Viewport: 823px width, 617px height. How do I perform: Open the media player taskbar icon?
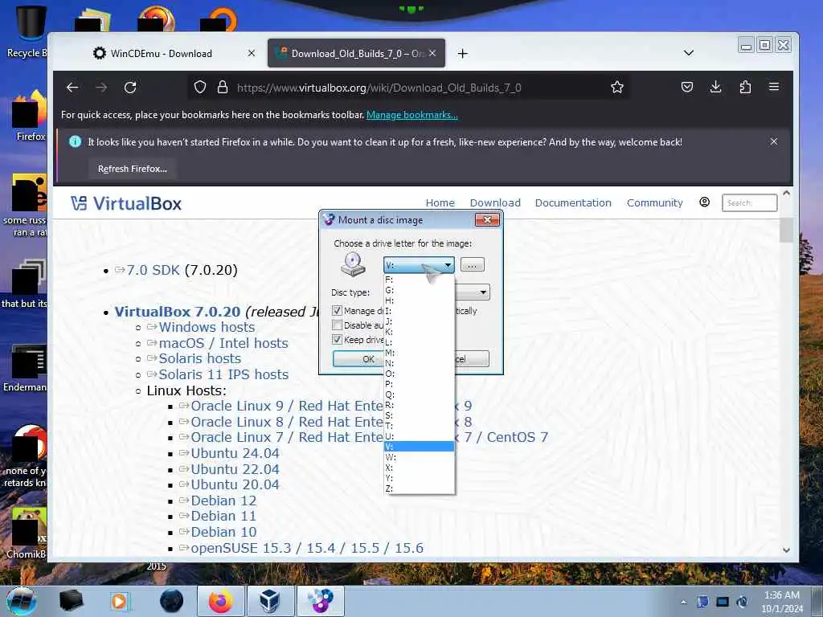(120, 601)
